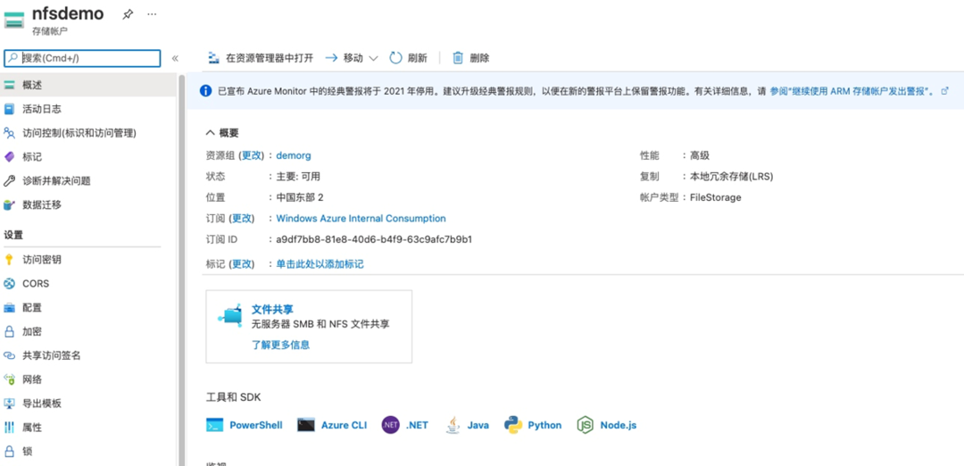Click the 标记 tag icon

click(x=9, y=157)
